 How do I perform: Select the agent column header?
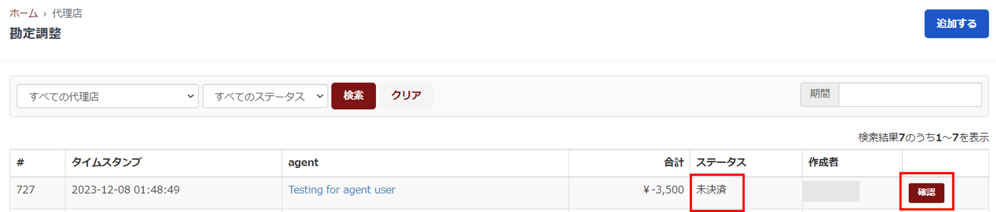click(x=303, y=163)
